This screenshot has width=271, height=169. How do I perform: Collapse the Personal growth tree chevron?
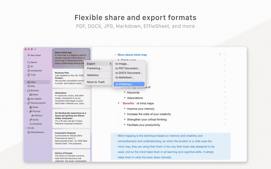(x=26, y=103)
